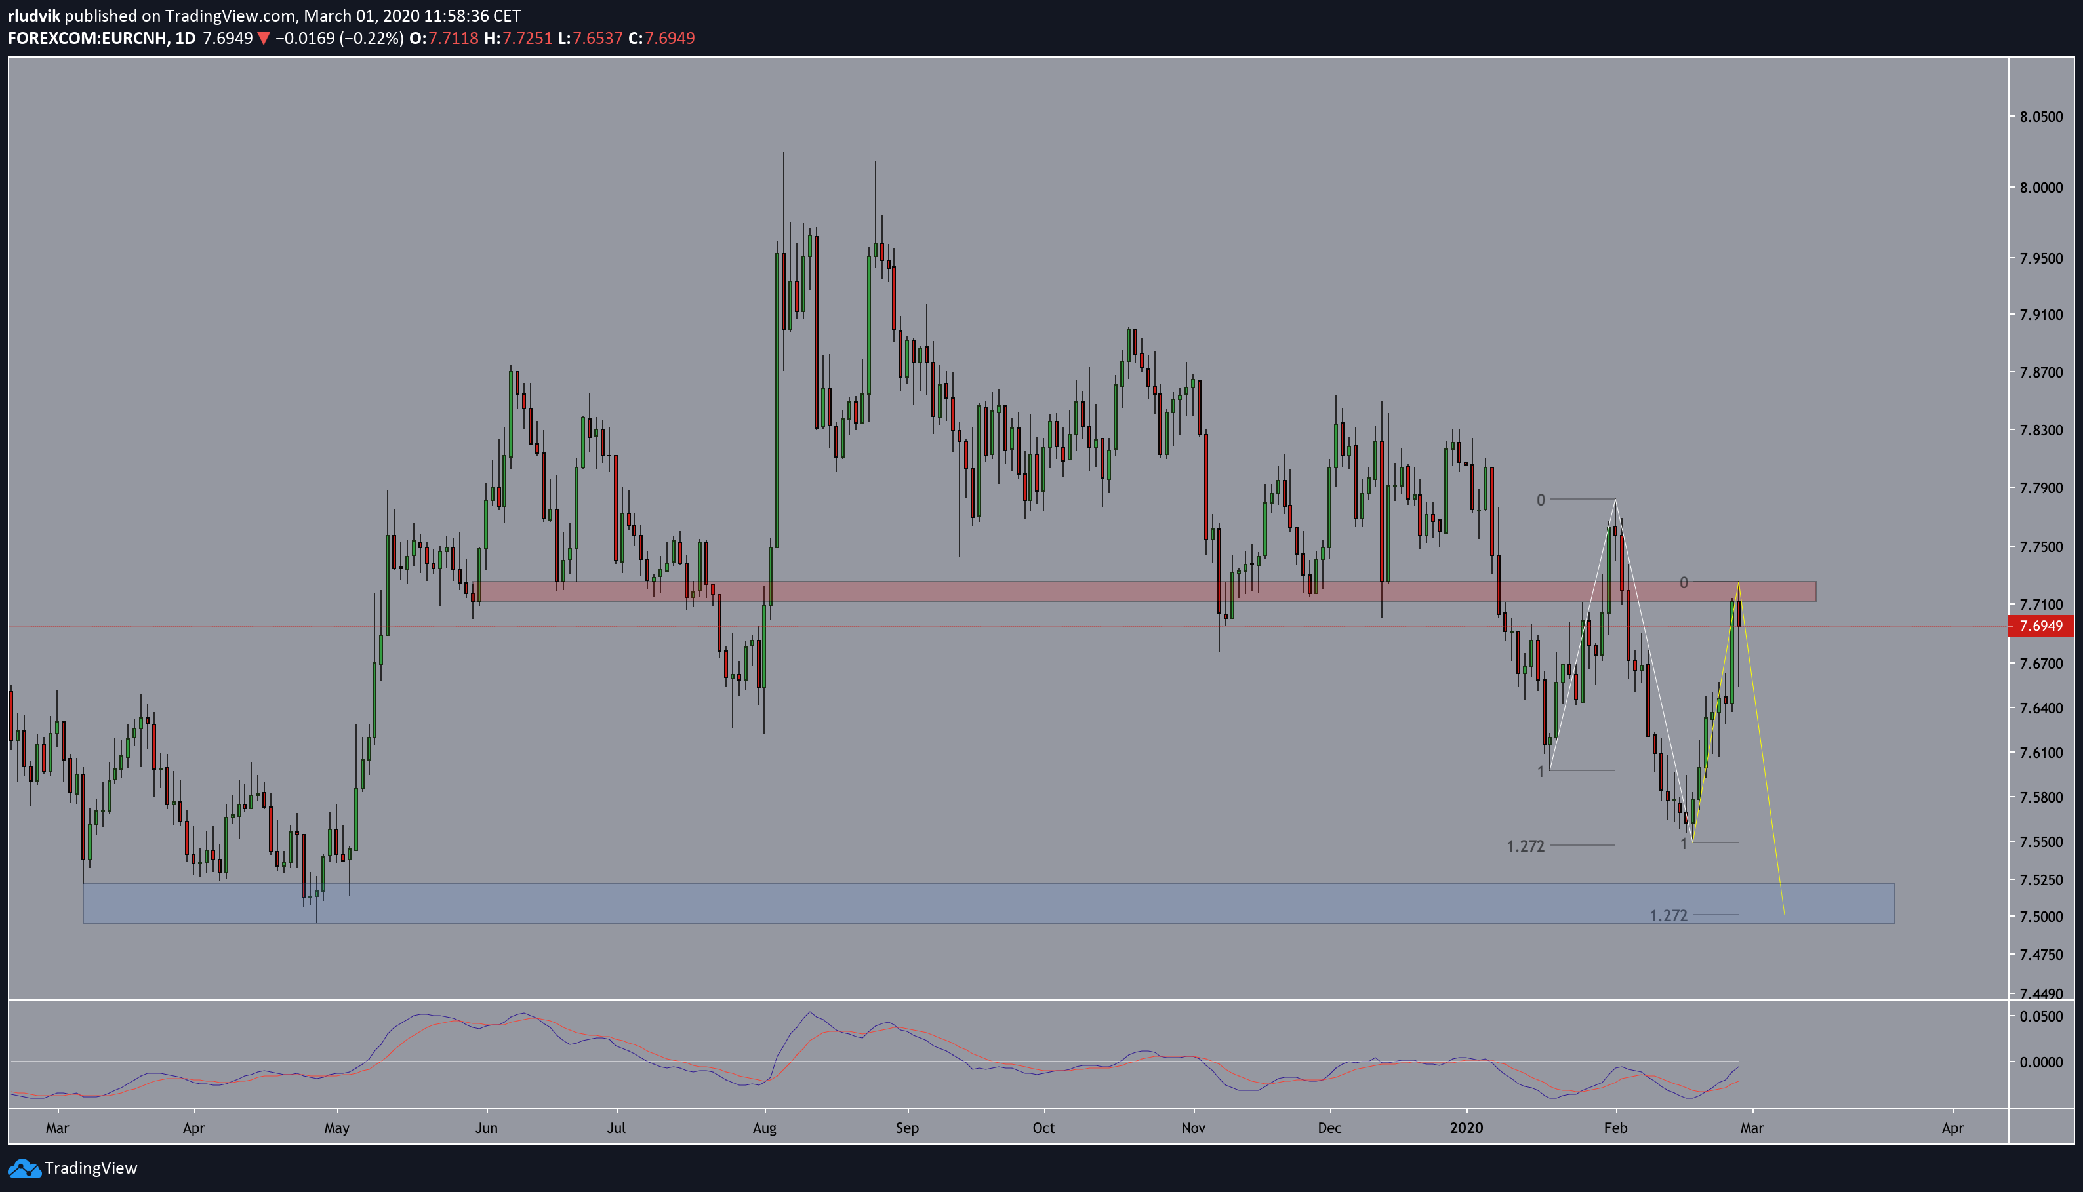This screenshot has width=2083, height=1192.
Task: Click the high value H:7.7251
Action: coord(518,39)
